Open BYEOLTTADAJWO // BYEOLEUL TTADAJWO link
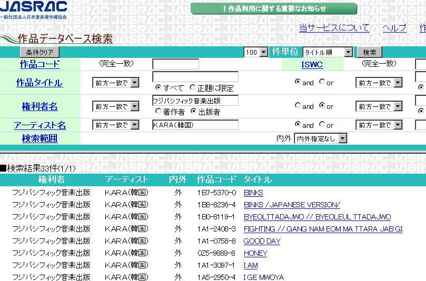426x281 pixels. (317, 217)
